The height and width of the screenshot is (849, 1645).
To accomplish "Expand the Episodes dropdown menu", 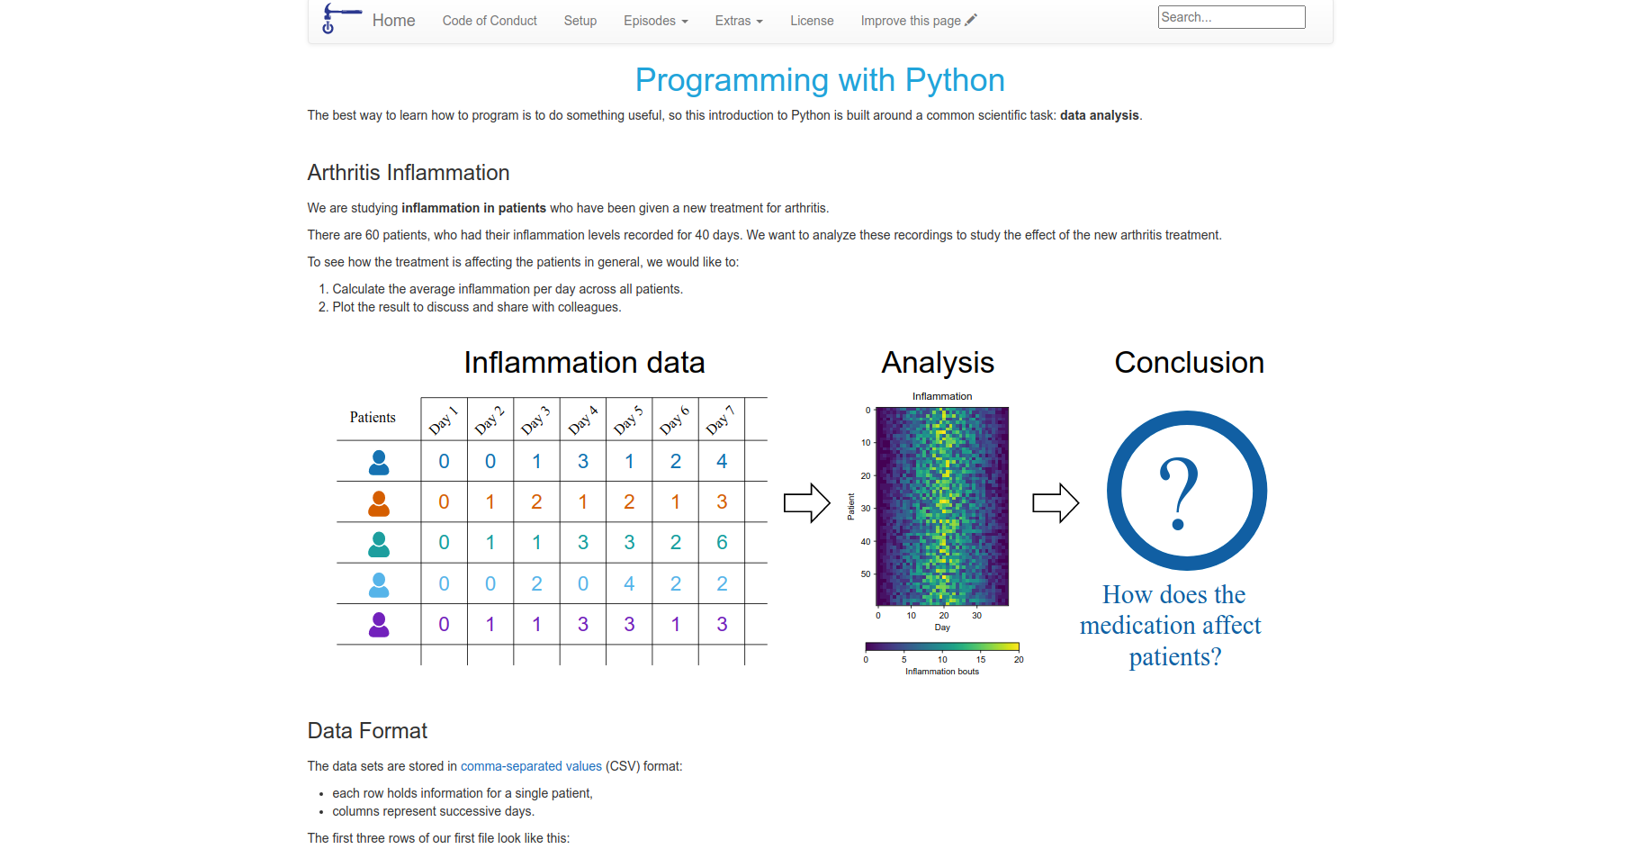I will pos(656,21).
